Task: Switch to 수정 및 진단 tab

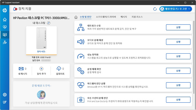Action: 86,17
